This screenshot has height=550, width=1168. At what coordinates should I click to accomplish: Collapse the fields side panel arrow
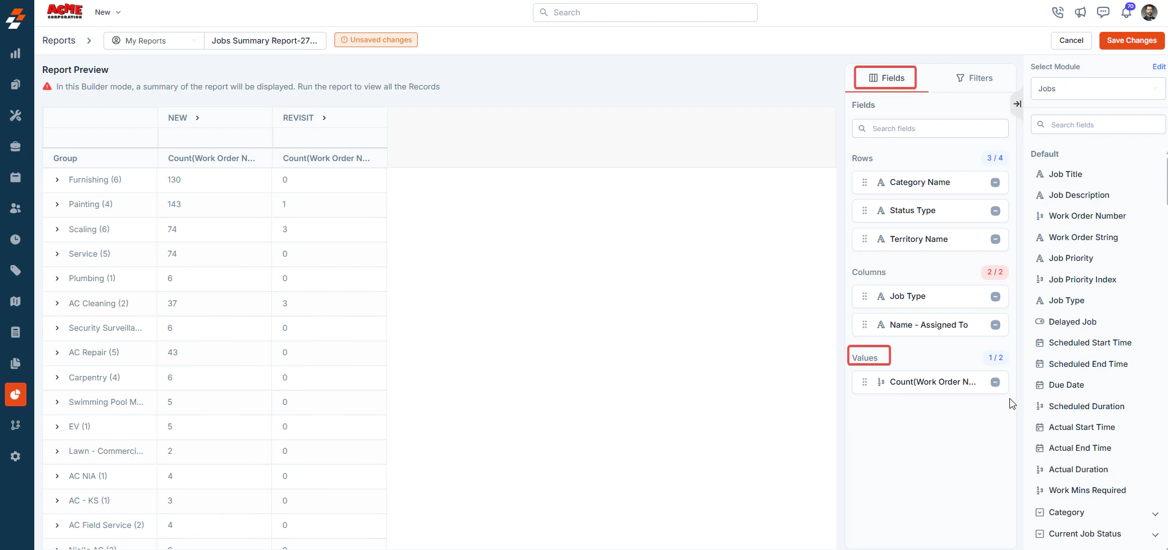point(1017,104)
